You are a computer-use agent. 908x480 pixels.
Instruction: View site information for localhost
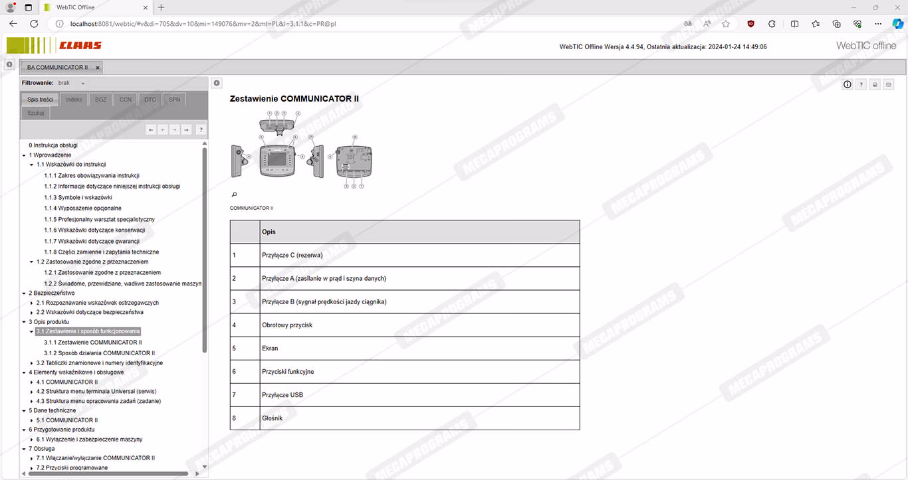59,23
